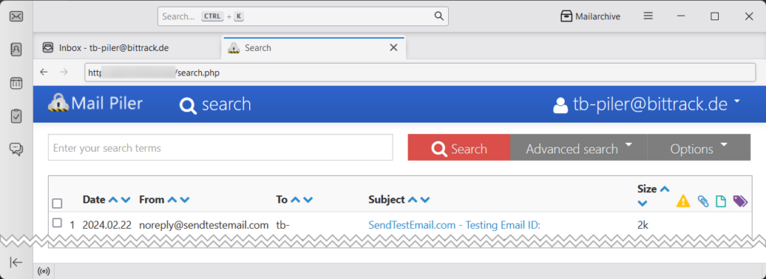
Task: Open the Calendar sidebar icon
Action: coord(16,82)
